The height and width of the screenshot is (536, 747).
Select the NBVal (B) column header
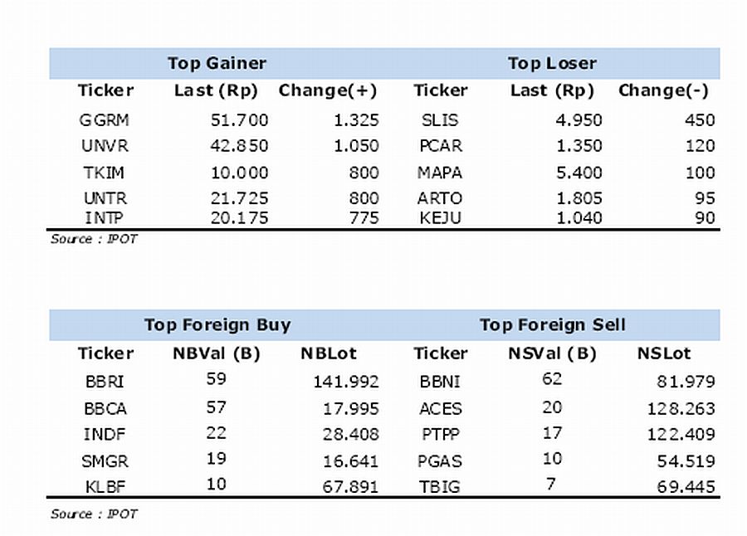coord(217,353)
